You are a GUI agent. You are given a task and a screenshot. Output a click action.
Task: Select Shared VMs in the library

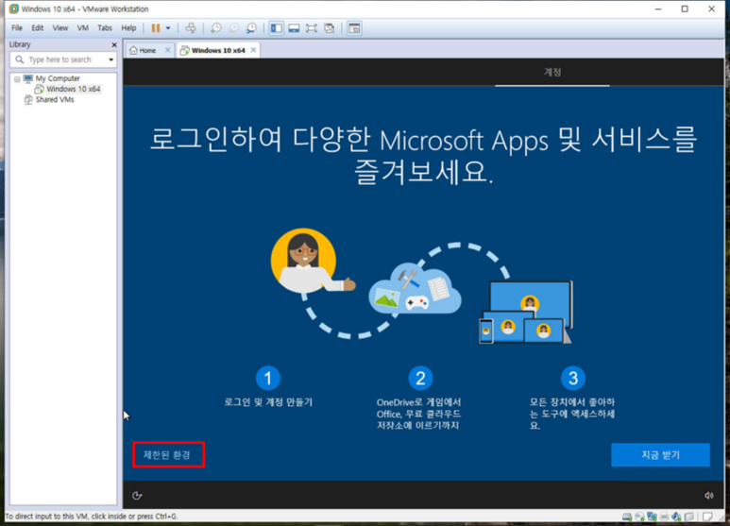coord(55,99)
